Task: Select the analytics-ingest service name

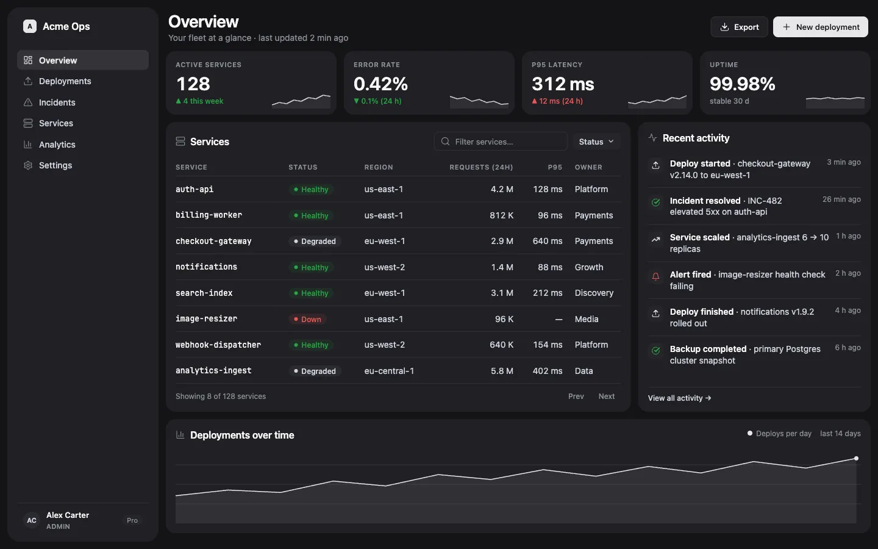Action: coord(213,371)
